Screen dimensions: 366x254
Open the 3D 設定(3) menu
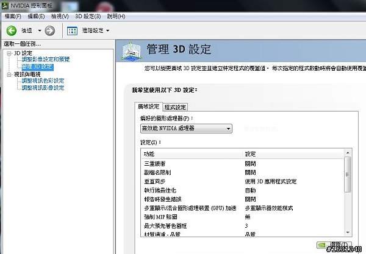coord(88,16)
